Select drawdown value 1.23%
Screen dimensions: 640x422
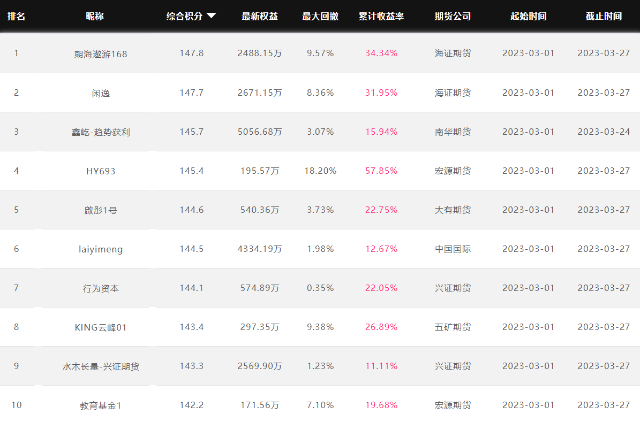(320, 366)
